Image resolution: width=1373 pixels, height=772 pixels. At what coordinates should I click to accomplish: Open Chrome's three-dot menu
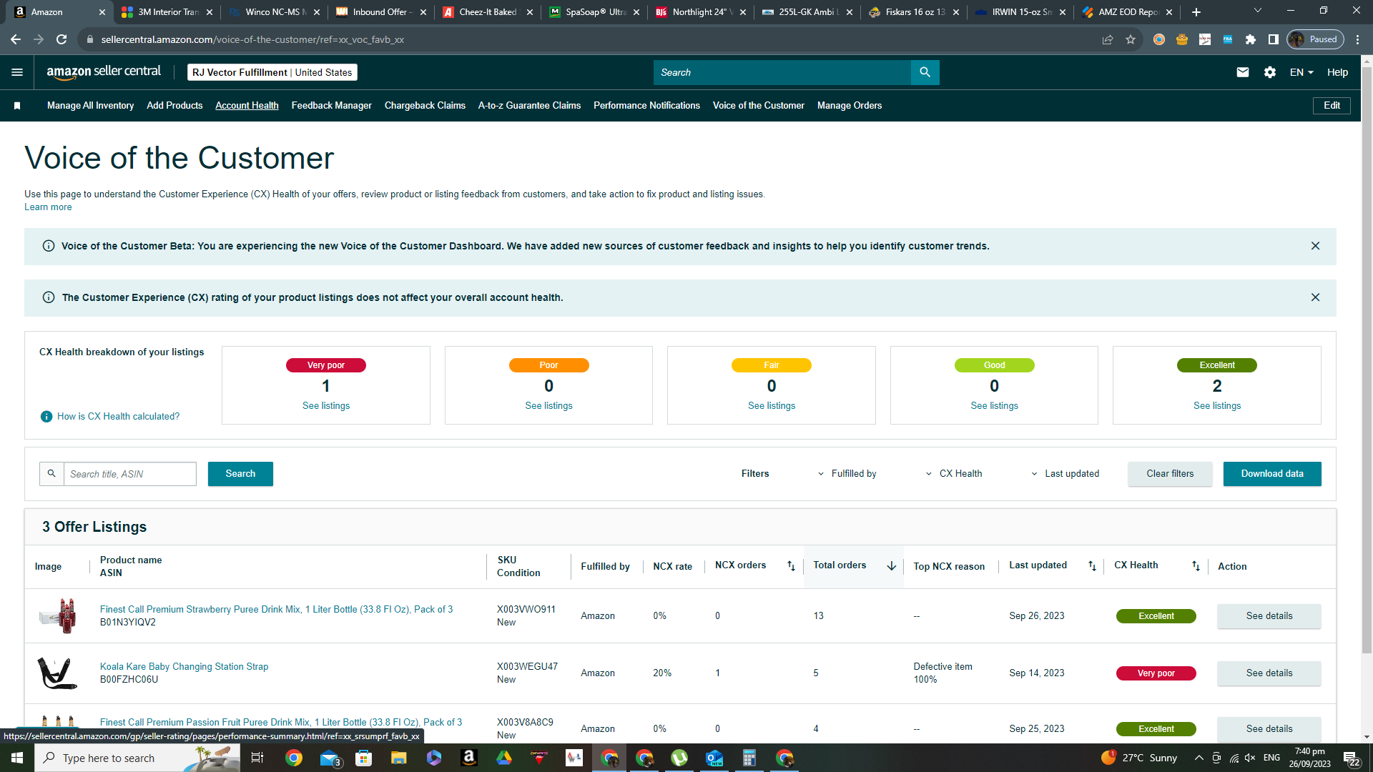[1358, 39]
